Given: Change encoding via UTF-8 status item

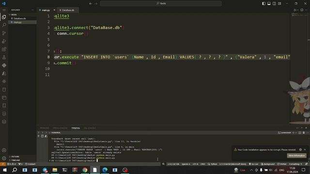Looking at the screenshot, I should [x=195, y=164].
